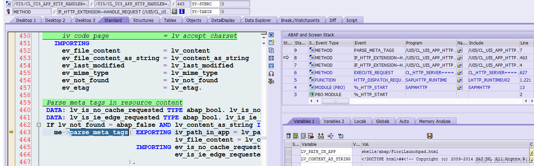The image size is (534, 166).
Task: Click the headset services icon beside source code
Action: 271,73
